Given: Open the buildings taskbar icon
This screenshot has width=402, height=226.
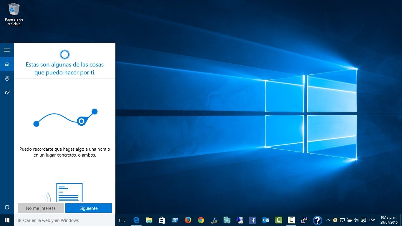Looking at the screenshot, I should pos(227,220).
